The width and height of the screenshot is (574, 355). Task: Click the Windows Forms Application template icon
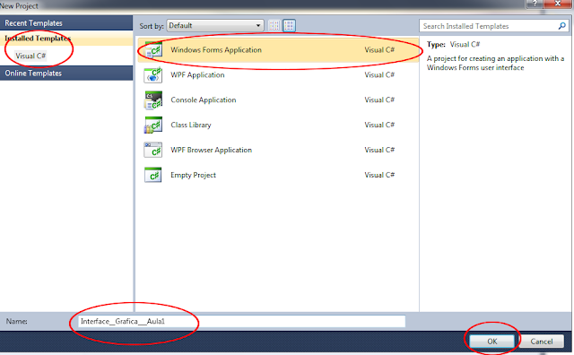coord(153,50)
